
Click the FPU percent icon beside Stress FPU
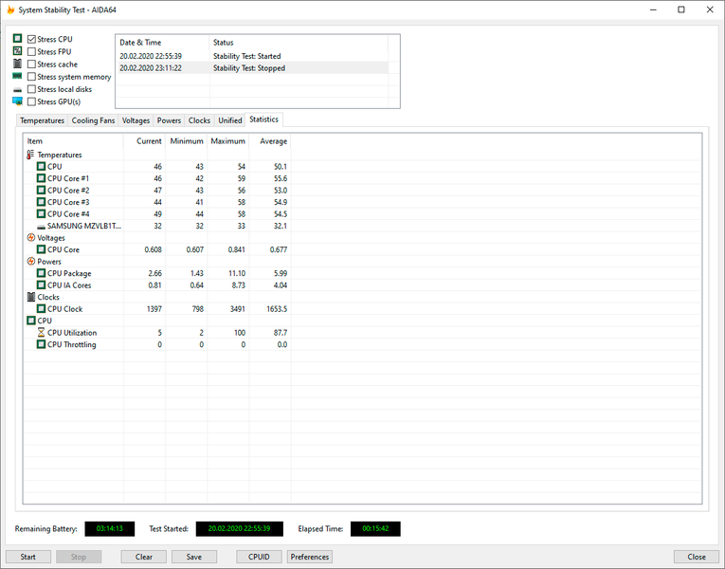pos(18,51)
